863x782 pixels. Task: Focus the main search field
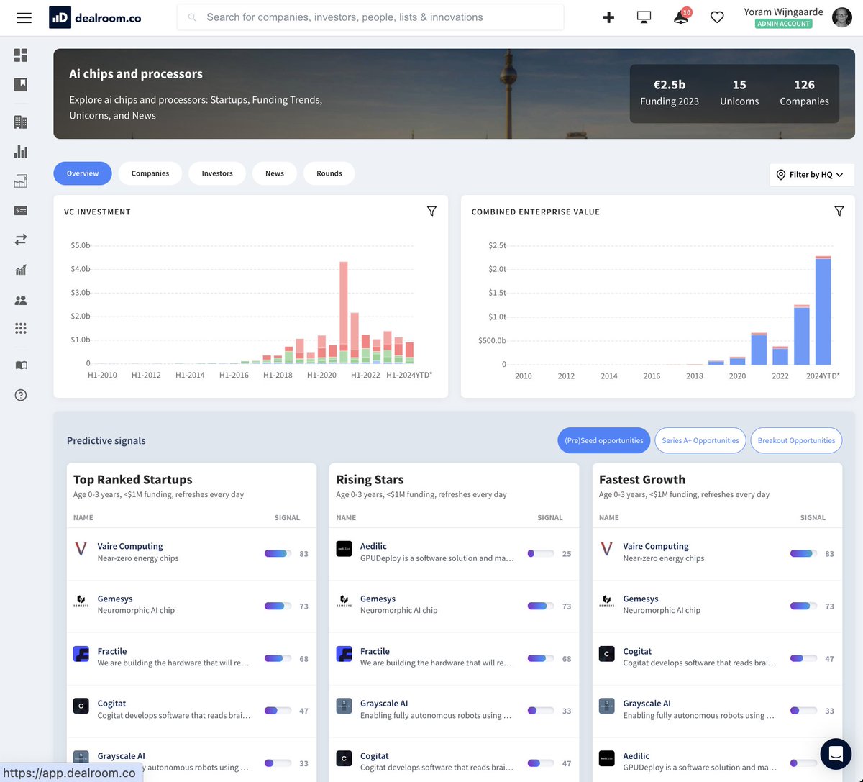tap(370, 17)
